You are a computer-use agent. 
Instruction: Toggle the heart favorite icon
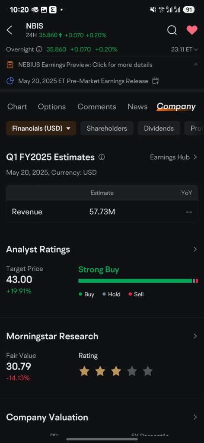[x=192, y=30]
